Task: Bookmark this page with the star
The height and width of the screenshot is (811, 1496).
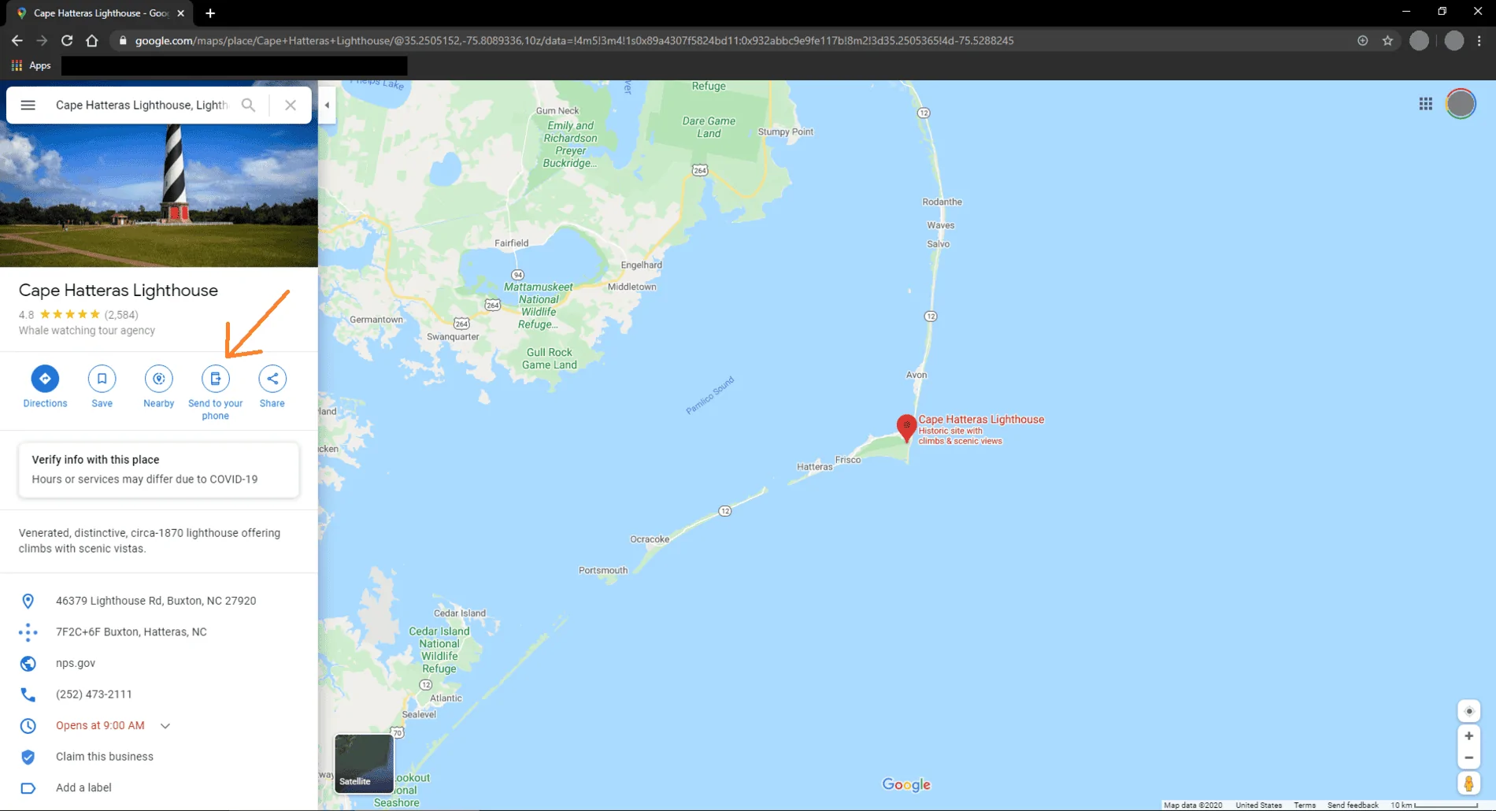Action: [x=1387, y=40]
